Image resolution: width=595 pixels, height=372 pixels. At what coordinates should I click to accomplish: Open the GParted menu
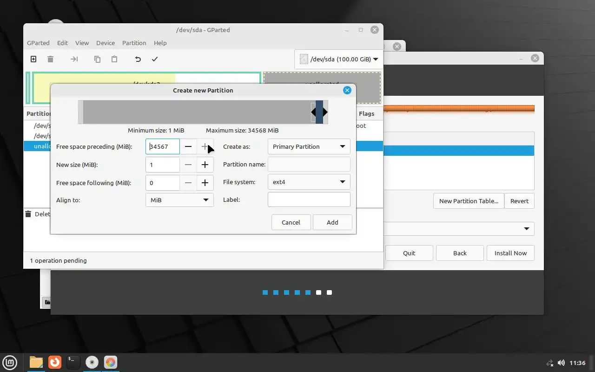38,43
